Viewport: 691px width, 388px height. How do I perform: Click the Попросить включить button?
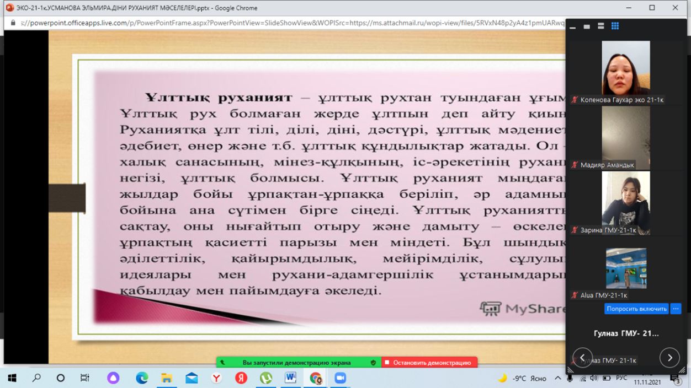pos(636,309)
